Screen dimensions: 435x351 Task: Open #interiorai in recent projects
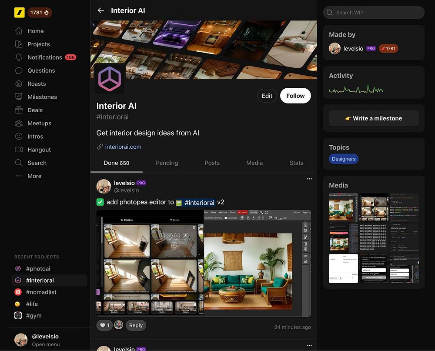click(50, 280)
